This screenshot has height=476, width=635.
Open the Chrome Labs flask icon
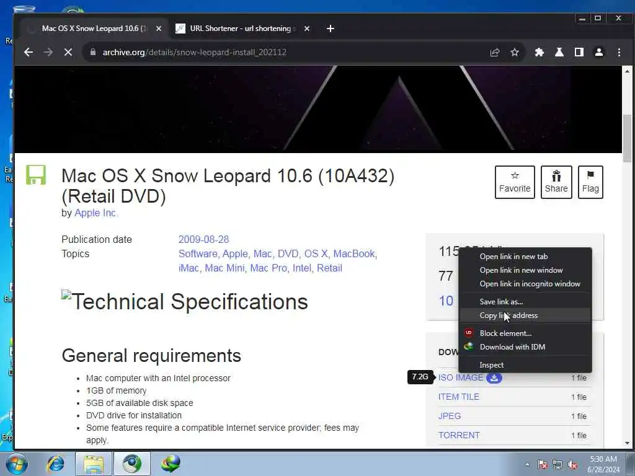[x=559, y=52]
